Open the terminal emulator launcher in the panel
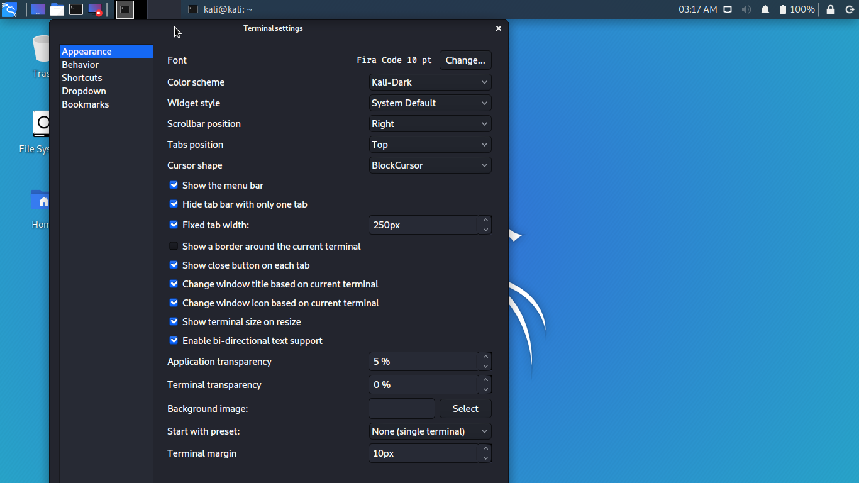Image resolution: width=859 pixels, height=483 pixels. (76, 9)
